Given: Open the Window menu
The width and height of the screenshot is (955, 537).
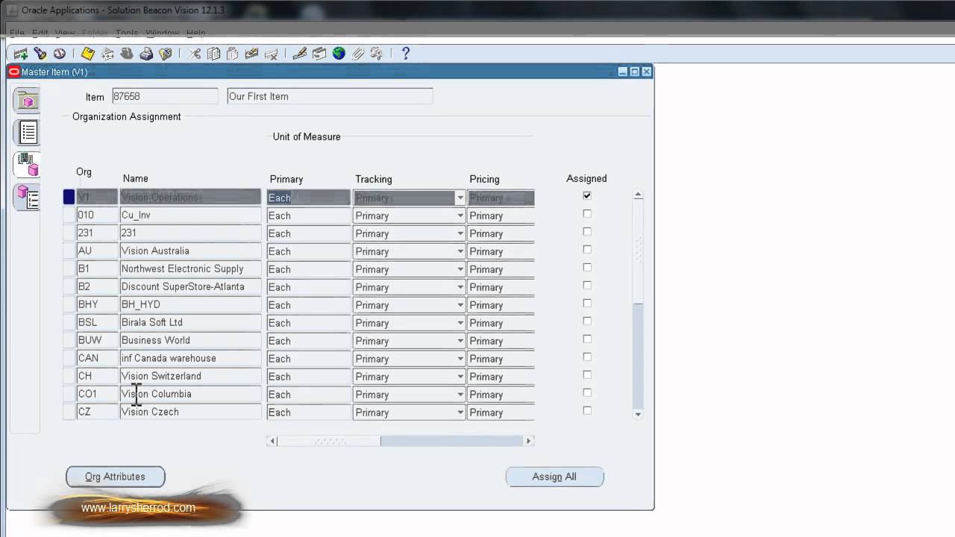Looking at the screenshot, I should (x=162, y=34).
